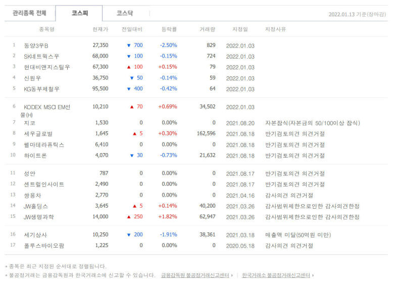Open stock 쌍용차
This screenshot has height=288, width=394.
(32, 195)
